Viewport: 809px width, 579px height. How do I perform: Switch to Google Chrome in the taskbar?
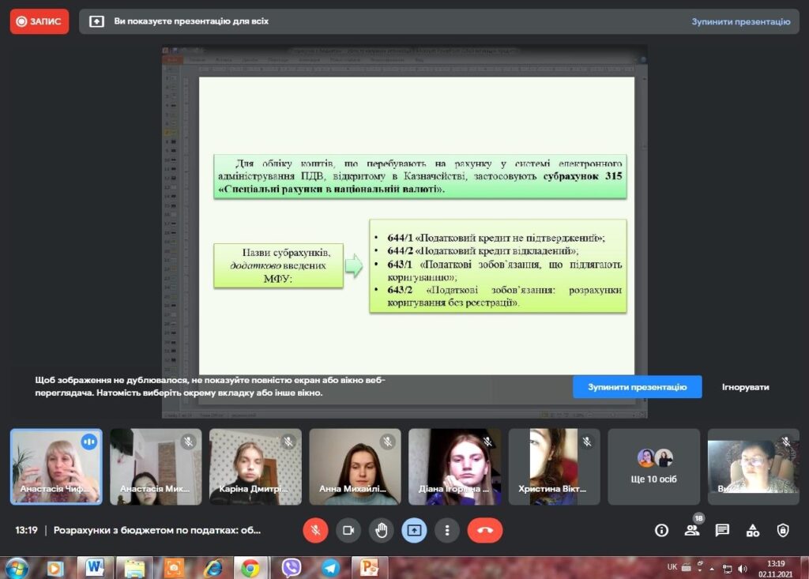pyautogui.click(x=250, y=568)
